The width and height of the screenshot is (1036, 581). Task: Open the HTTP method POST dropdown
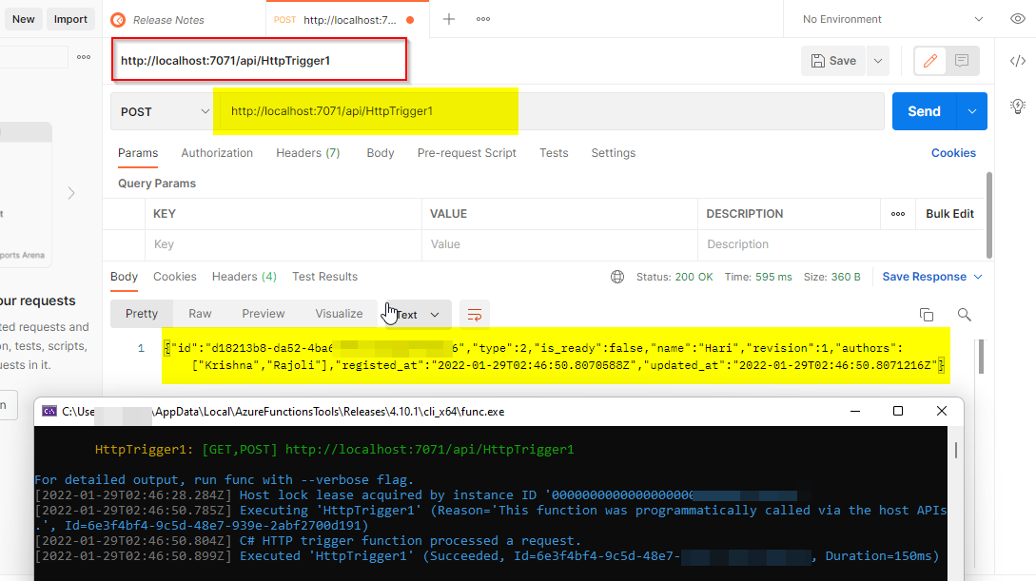click(x=164, y=111)
